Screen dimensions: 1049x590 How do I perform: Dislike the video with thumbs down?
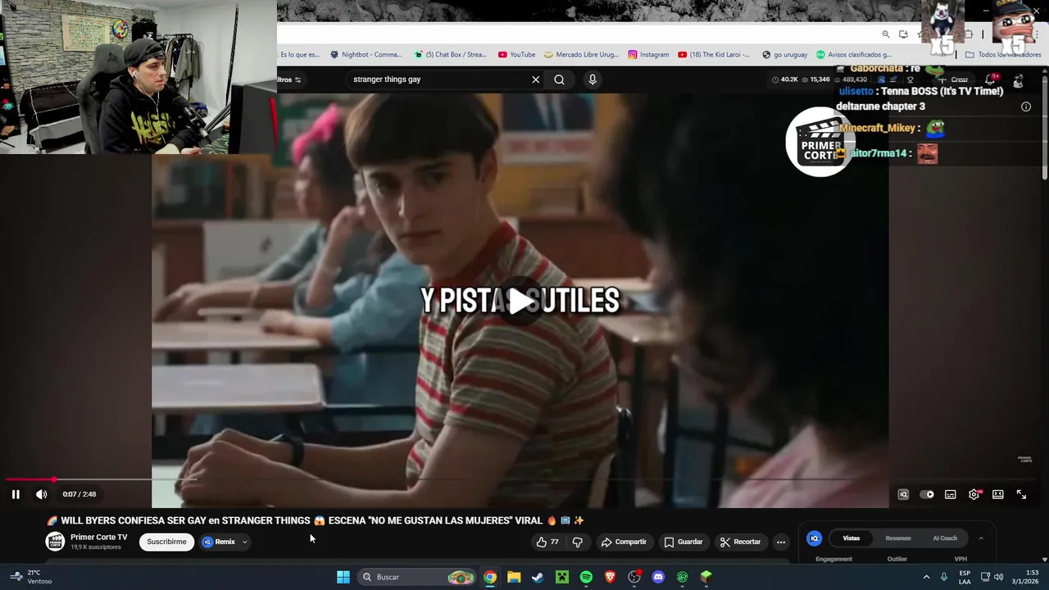578,542
